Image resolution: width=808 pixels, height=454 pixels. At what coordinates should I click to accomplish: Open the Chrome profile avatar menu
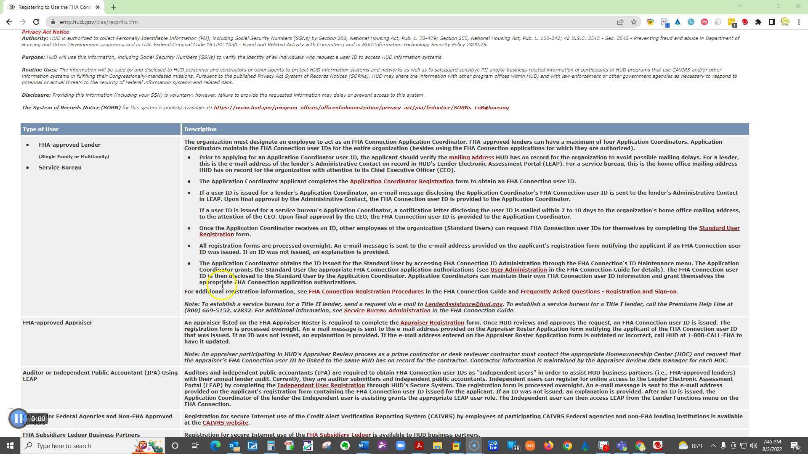[x=784, y=22]
